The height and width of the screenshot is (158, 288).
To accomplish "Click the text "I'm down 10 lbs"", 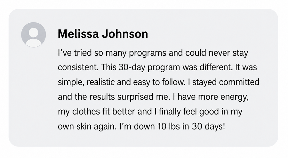I will tap(150, 126).
